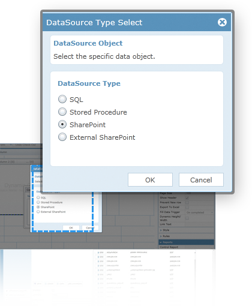252x306 pixels.
Task: Click the 'DataSource Type' heading text
Action: [x=89, y=83]
